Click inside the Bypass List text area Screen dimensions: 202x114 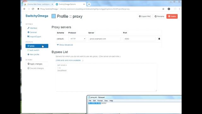(106, 77)
